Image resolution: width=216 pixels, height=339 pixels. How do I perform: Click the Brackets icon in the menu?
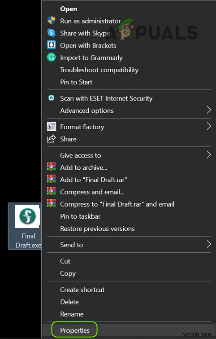tap(52, 45)
